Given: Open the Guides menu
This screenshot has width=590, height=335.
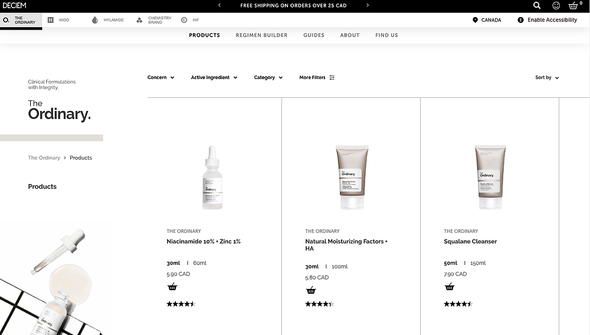Looking at the screenshot, I should (x=314, y=35).
